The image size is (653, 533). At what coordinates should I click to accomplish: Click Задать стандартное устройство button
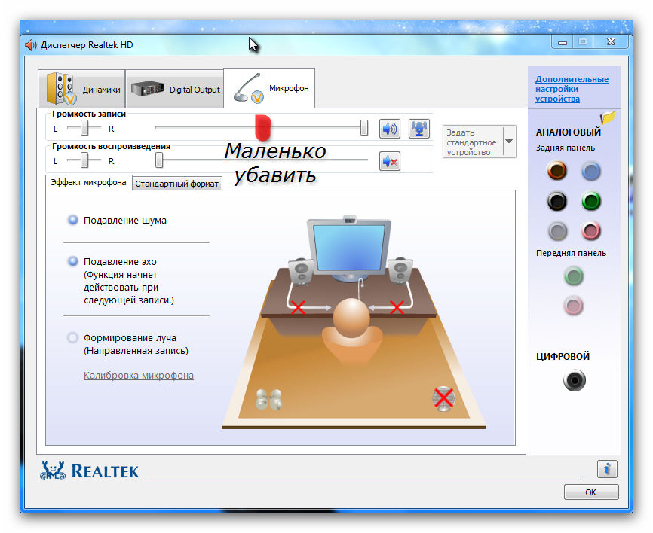pos(473,142)
